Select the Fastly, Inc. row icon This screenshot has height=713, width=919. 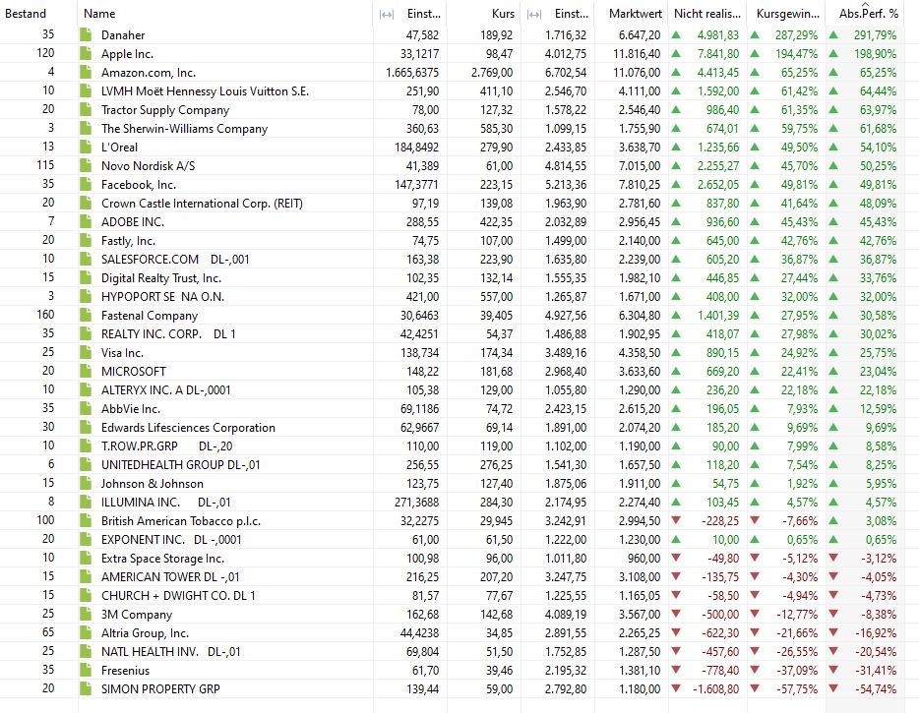[x=86, y=241]
